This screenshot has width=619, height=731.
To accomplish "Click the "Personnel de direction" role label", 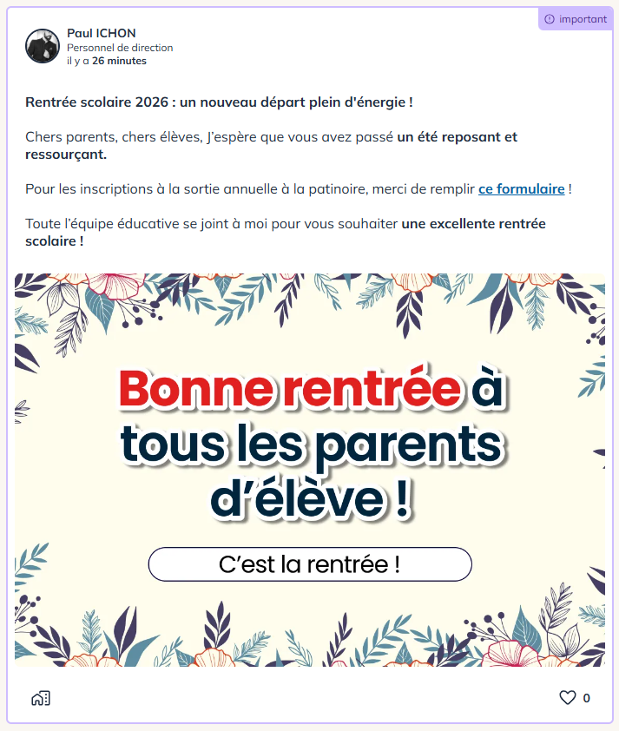I will (x=120, y=48).
